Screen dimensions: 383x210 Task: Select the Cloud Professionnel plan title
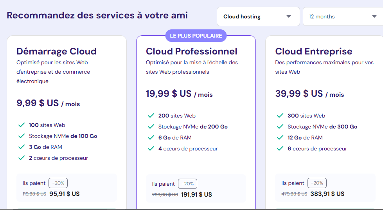coord(192,51)
